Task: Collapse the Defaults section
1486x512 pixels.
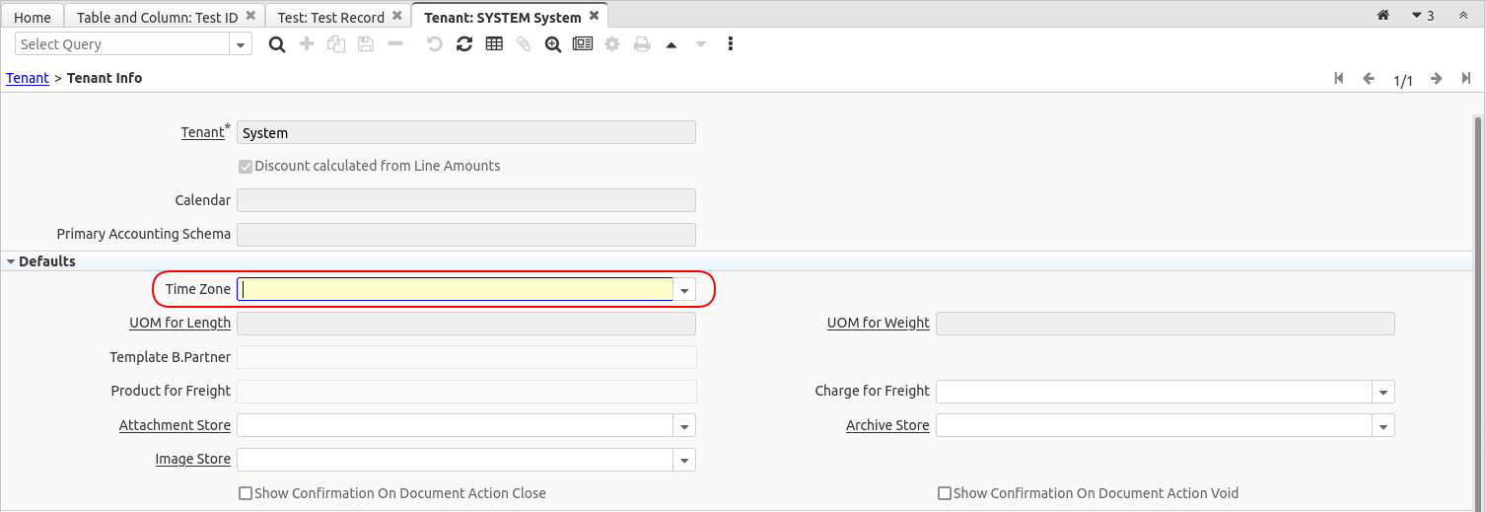Action: (11, 261)
